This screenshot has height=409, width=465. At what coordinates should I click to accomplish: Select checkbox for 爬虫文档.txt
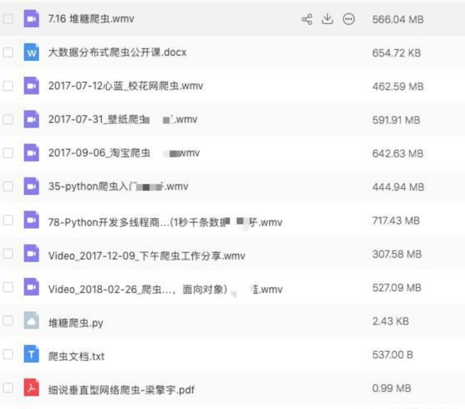point(8,354)
